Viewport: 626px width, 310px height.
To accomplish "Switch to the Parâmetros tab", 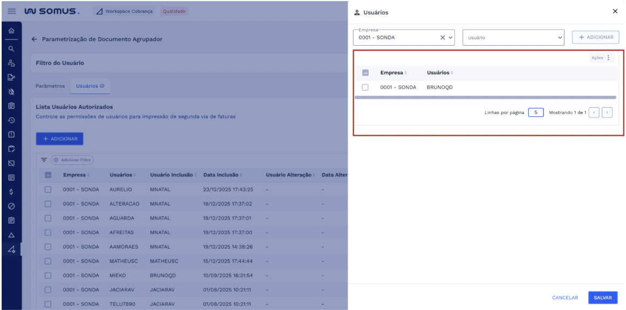I will click(50, 86).
